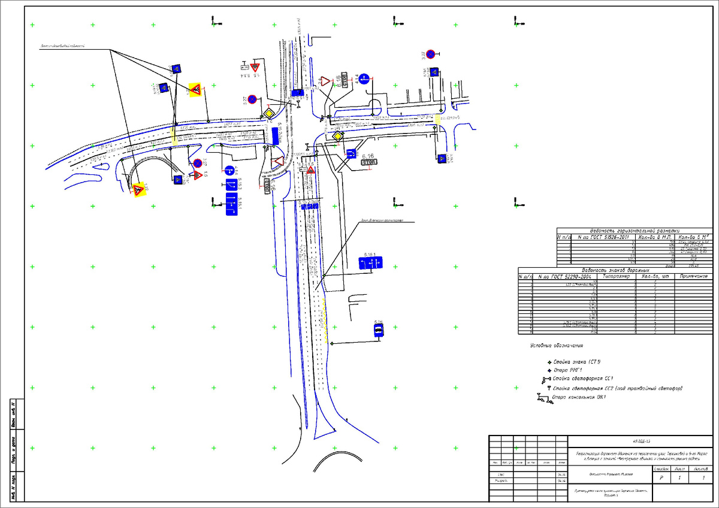Select the blue pedestrian sign below the top-right 3.27
This screenshot has width=719, height=508.
[434, 72]
